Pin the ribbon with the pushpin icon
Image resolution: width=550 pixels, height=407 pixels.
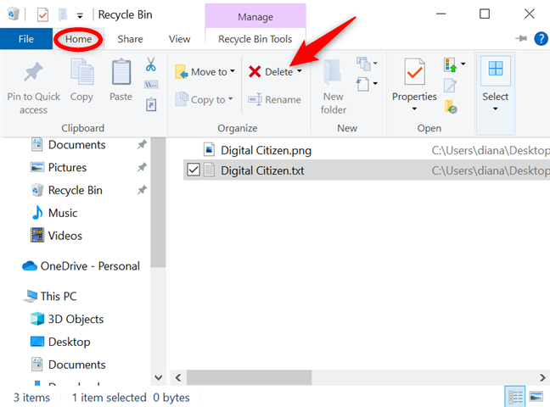tap(521, 38)
